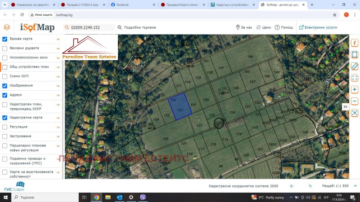Open the layers stack icon
This screenshot has width=360, height=202.
click(7, 27)
